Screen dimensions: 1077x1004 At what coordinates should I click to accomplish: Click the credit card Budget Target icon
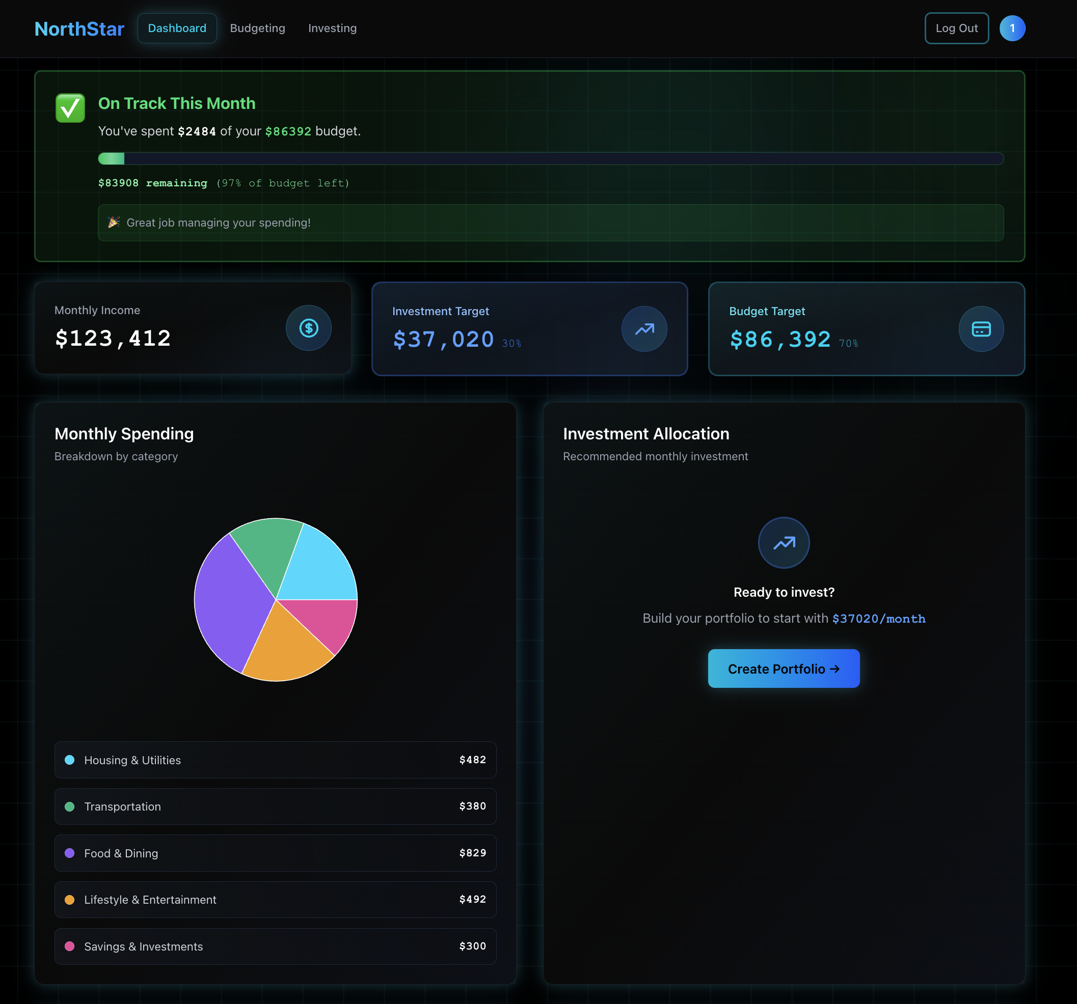pos(981,329)
